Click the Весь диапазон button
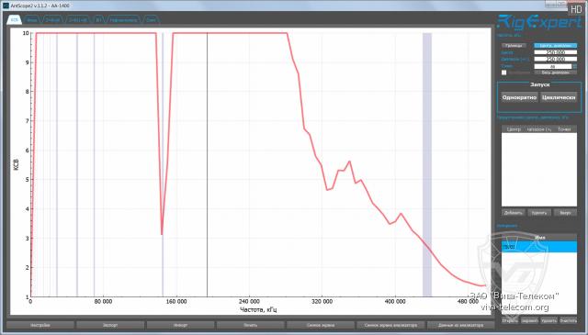 click(555, 73)
